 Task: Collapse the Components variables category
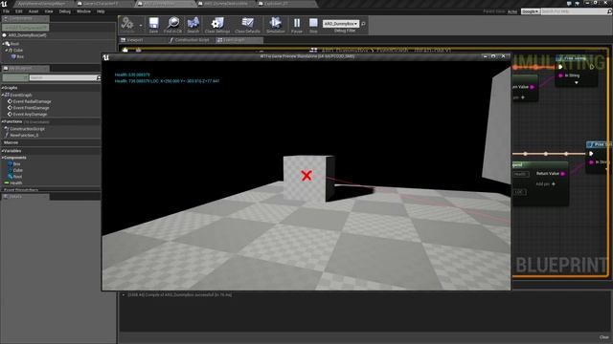2,158
